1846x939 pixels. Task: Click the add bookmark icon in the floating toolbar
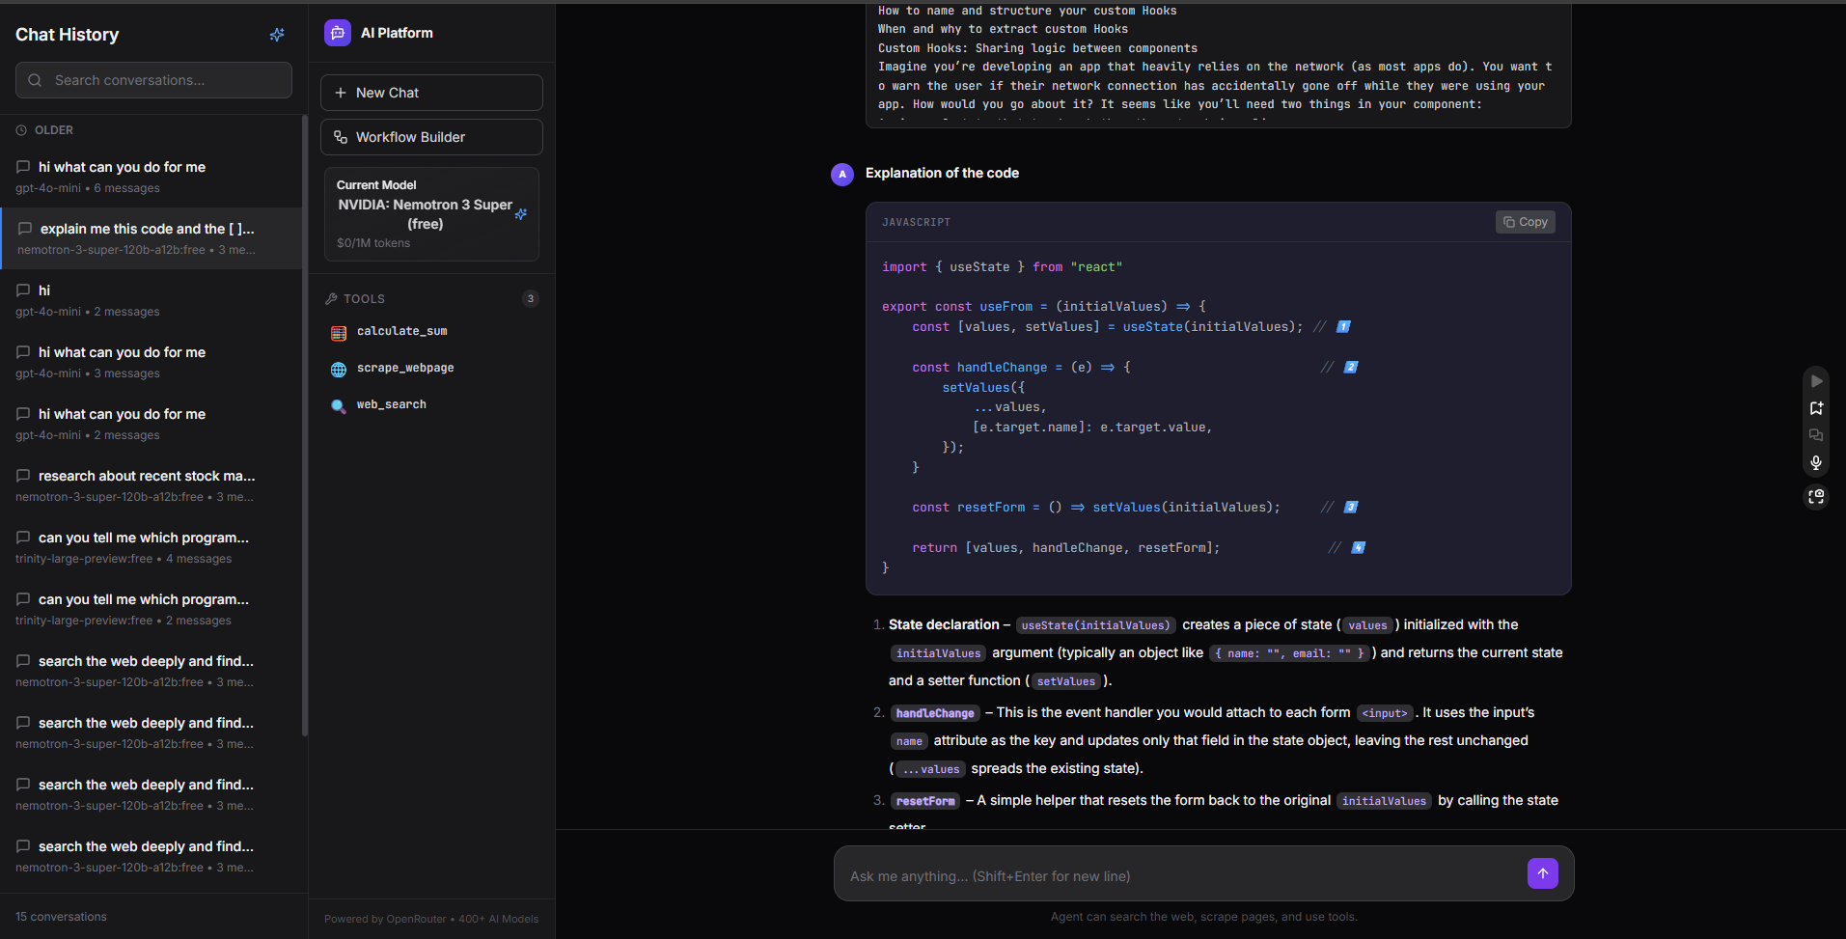click(x=1816, y=408)
